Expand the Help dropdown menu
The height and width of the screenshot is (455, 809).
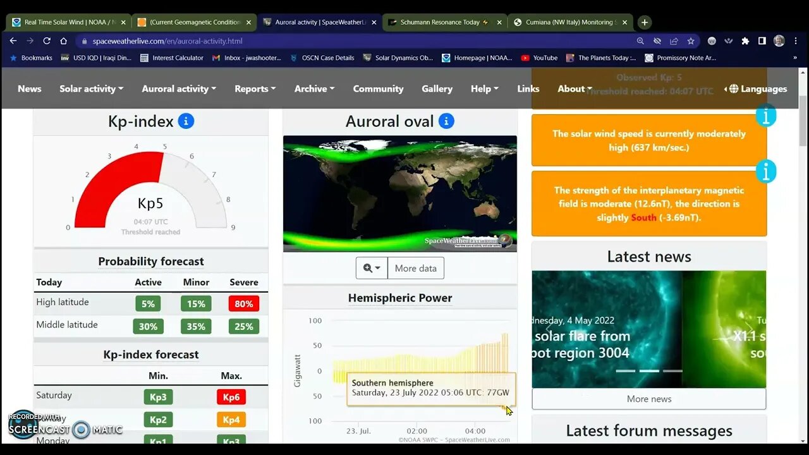pos(485,88)
